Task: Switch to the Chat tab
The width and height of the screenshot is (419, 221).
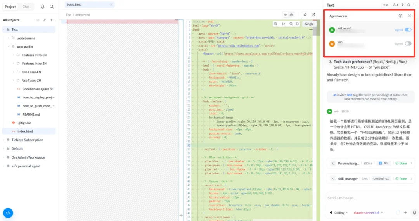Action: pos(26,7)
